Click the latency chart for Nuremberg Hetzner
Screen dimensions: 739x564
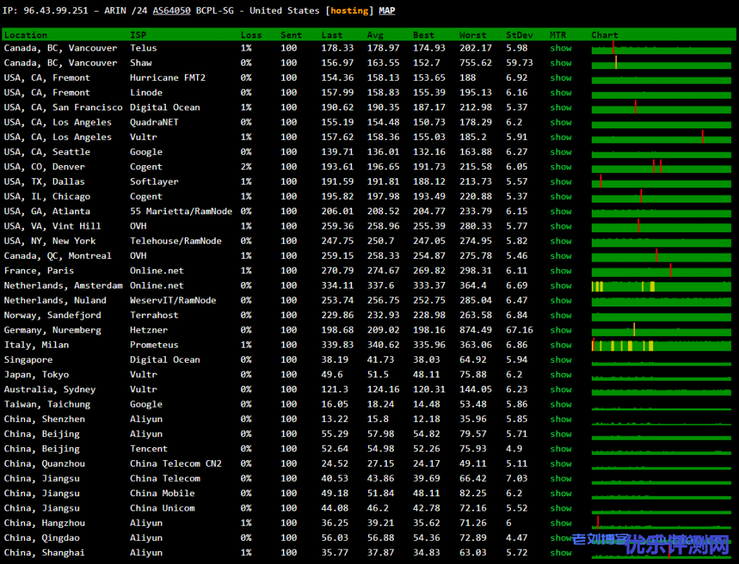coord(663,330)
